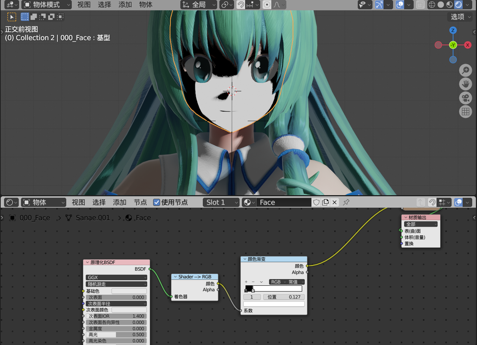Open the 添加 menu in node editor

click(x=120, y=202)
